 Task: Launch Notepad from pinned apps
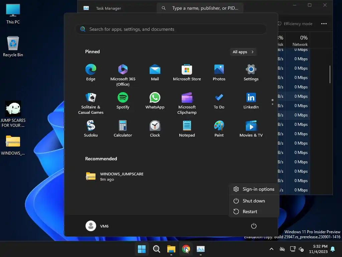[187, 129]
